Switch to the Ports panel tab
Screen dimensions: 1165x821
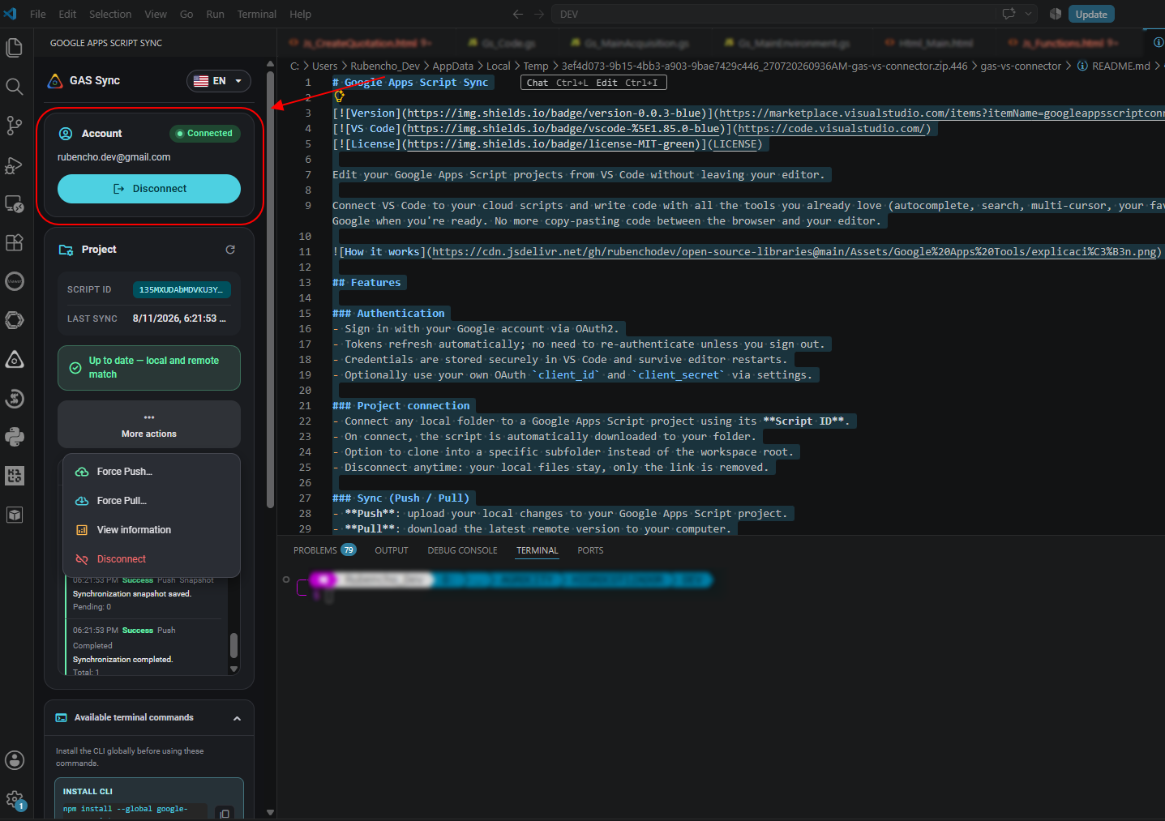pyautogui.click(x=590, y=550)
